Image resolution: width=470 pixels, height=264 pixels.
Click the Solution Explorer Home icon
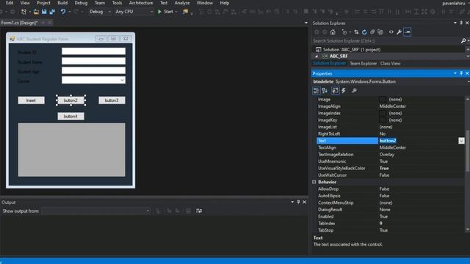pyautogui.click(x=333, y=32)
